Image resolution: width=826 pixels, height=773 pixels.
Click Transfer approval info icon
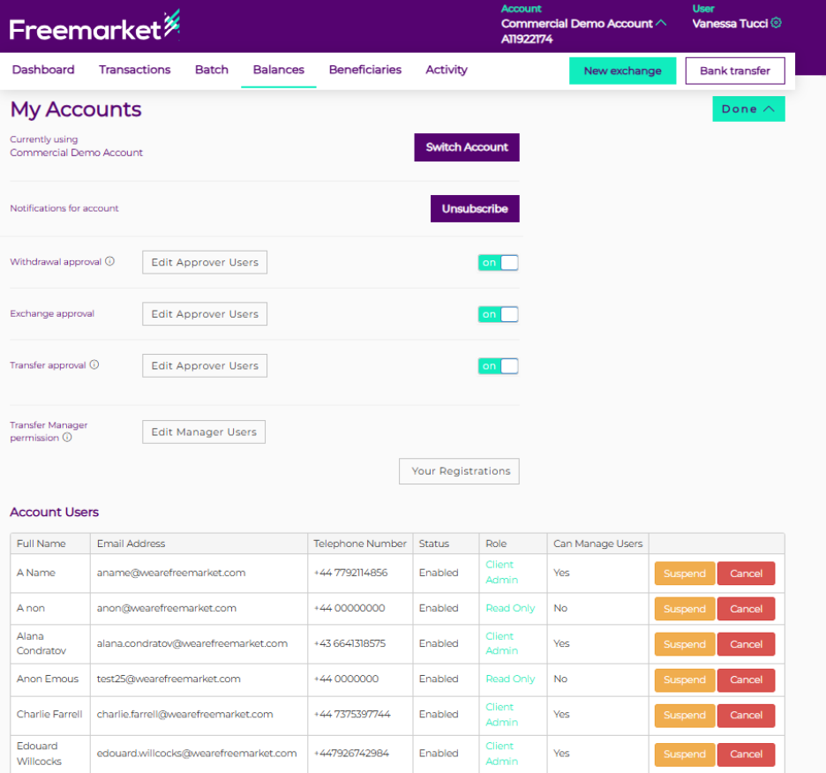pyautogui.click(x=94, y=364)
